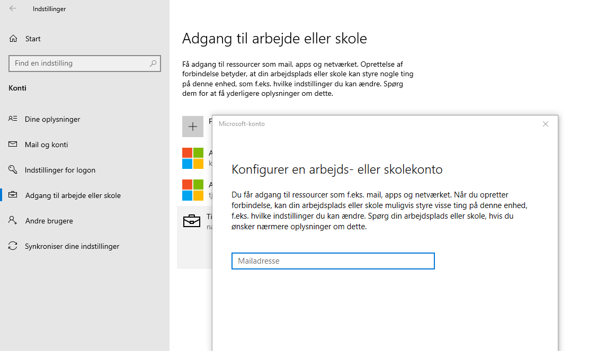This screenshot has width=597, height=351.
Task: Click the search magnifier icon
Action: (x=153, y=63)
